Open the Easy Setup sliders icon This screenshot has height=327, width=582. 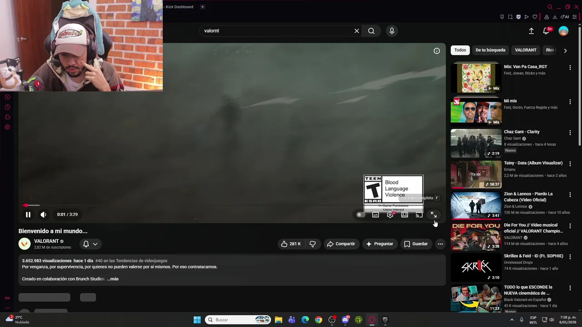tap(575, 17)
